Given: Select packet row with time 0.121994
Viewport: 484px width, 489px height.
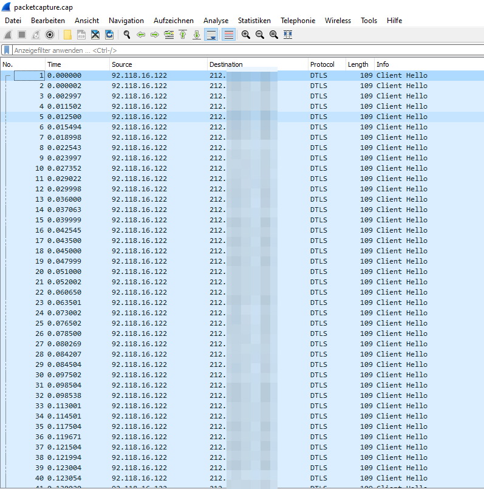Looking at the screenshot, I should (242, 457).
